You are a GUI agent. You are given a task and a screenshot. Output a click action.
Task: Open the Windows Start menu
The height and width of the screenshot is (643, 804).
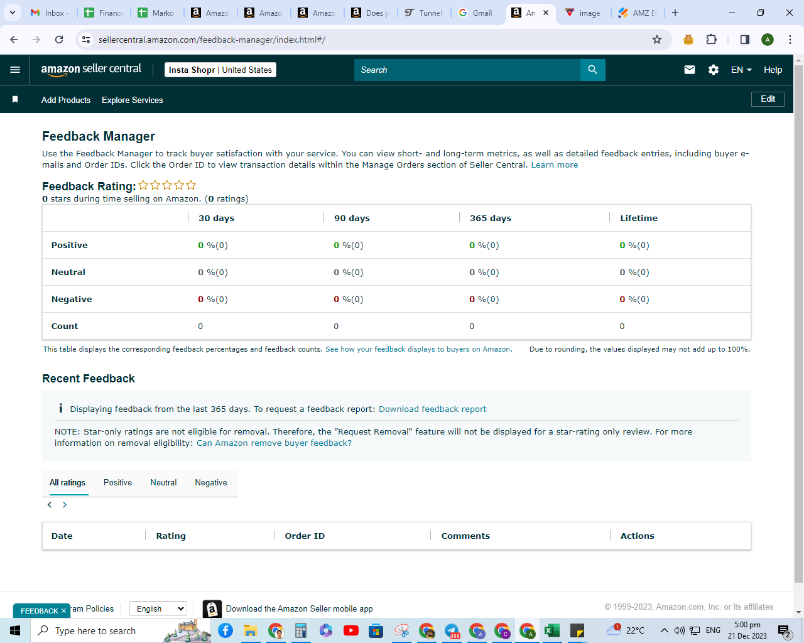tap(15, 630)
